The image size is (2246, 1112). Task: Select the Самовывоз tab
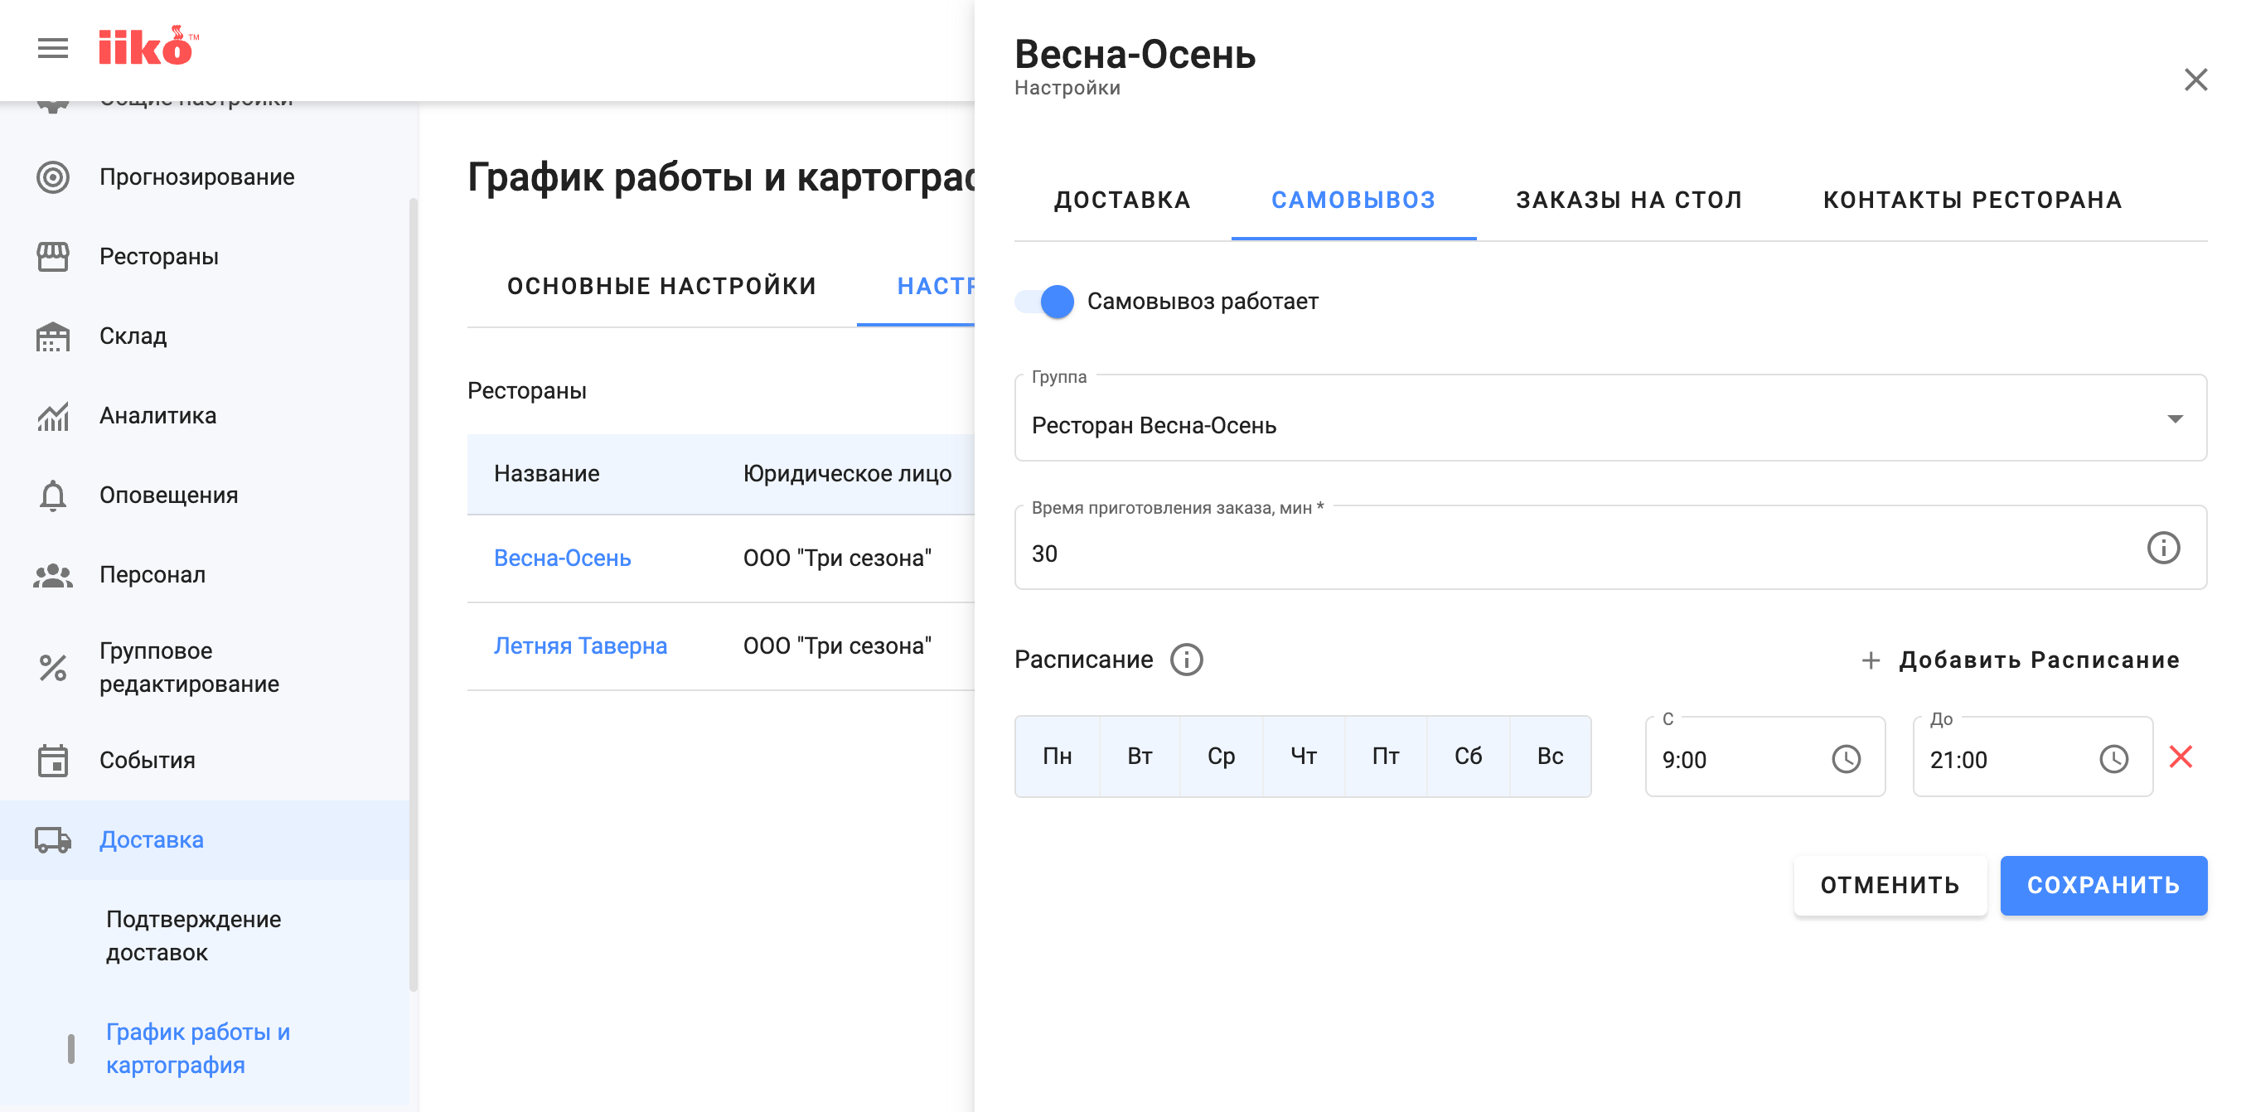pos(1353,201)
